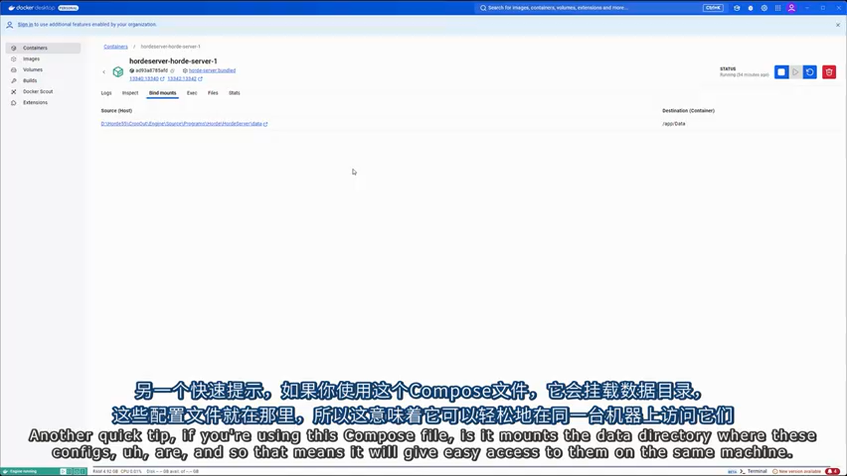Screen dimensions: 847x476
Task: Dismiss the Sign in notification banner
Action: click(x=838, y=24)
